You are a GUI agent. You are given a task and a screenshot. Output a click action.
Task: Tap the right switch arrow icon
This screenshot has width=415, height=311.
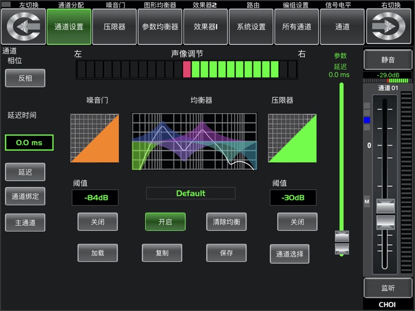coord(388,27)
